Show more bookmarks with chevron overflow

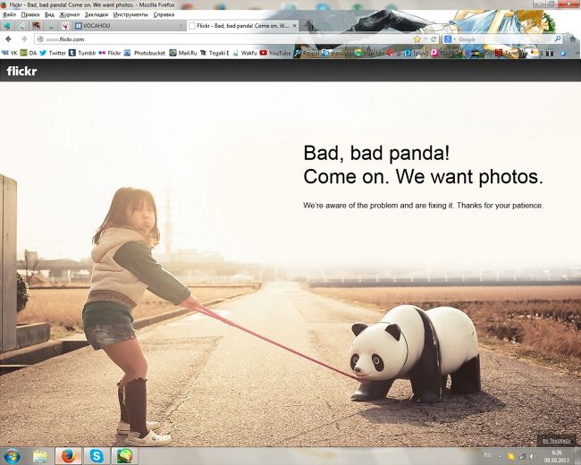[x=577, y=53]
